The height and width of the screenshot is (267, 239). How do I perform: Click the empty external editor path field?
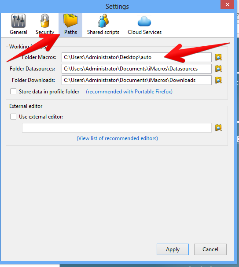(x=117, y=128)
